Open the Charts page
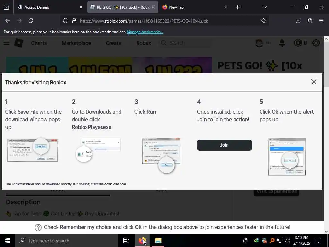This screenshot has width=329, height=247. 39,43
